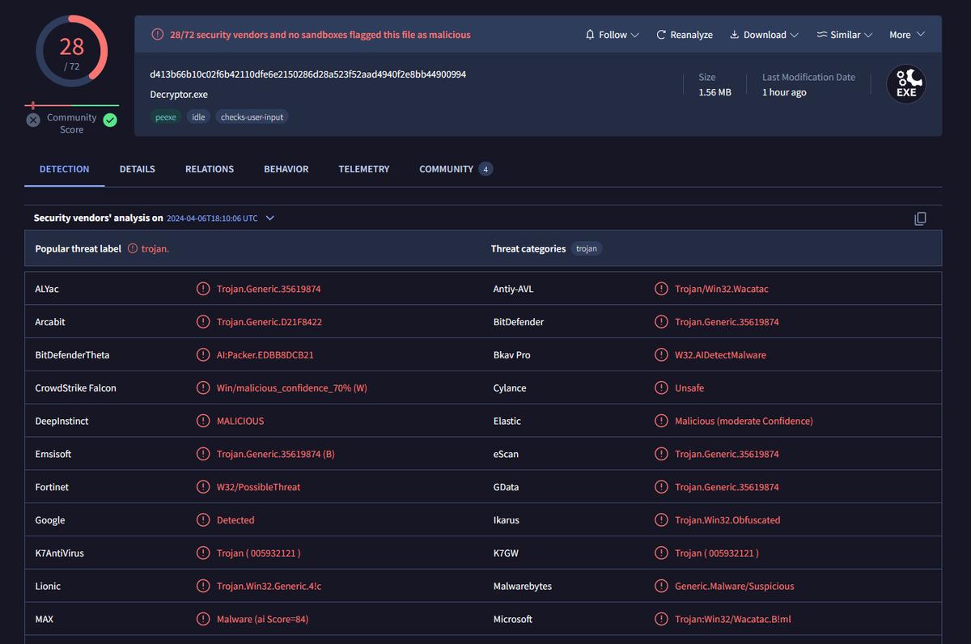
Task: Click the W32.AIDetectMalware result text
Action: 720,355
